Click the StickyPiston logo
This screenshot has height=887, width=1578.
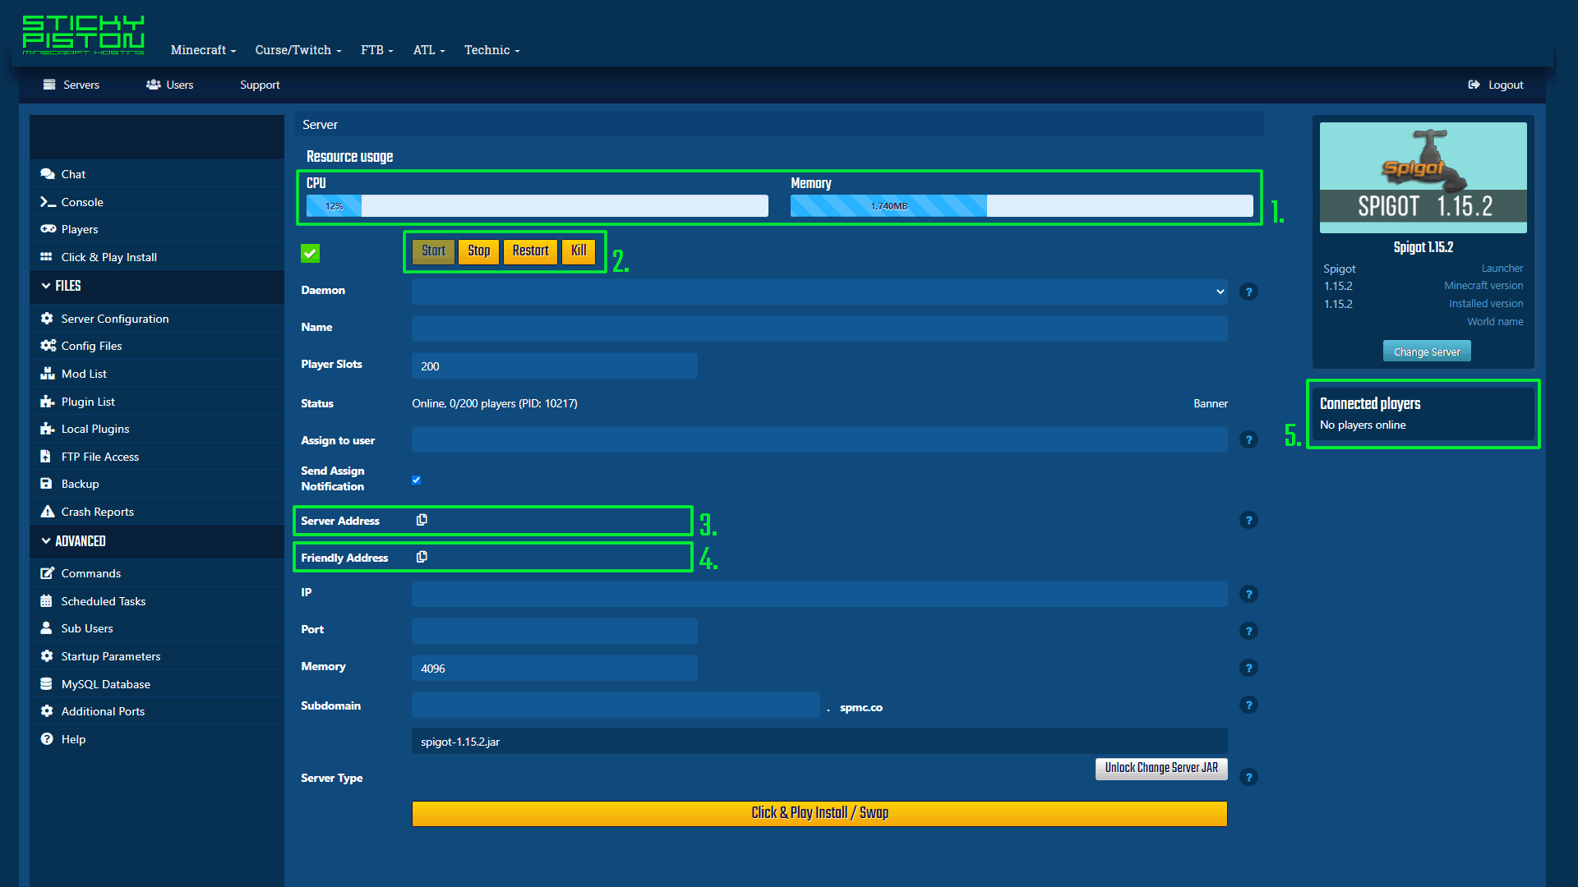coord(83,35)
